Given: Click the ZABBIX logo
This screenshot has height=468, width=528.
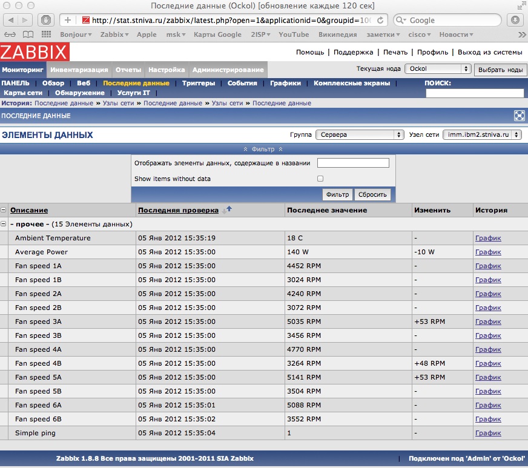Looking at the screenshot, I should click(35, 51).
